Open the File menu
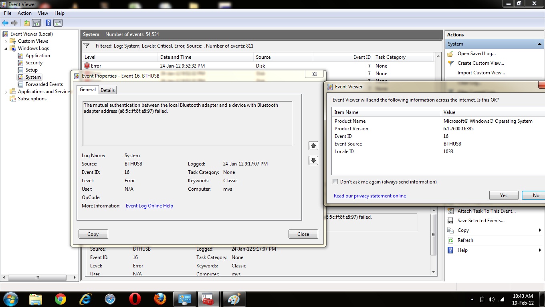 pos(8,13)
